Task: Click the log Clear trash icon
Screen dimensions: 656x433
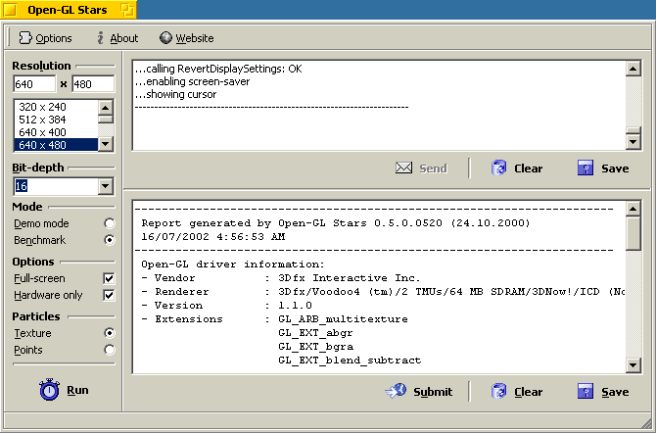Action: pos(498,168)
